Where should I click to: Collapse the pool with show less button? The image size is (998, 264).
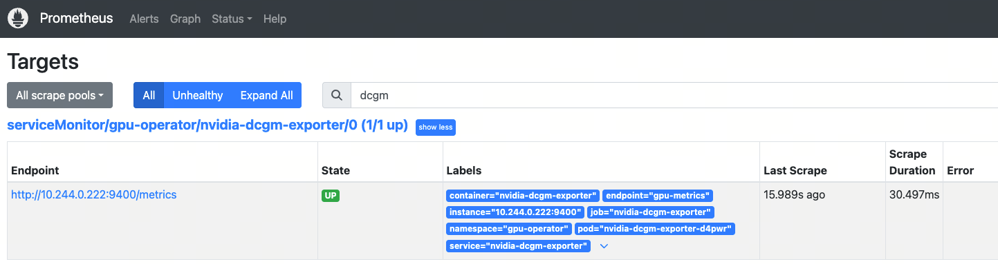pyautogui.click(x=436, y=128)
